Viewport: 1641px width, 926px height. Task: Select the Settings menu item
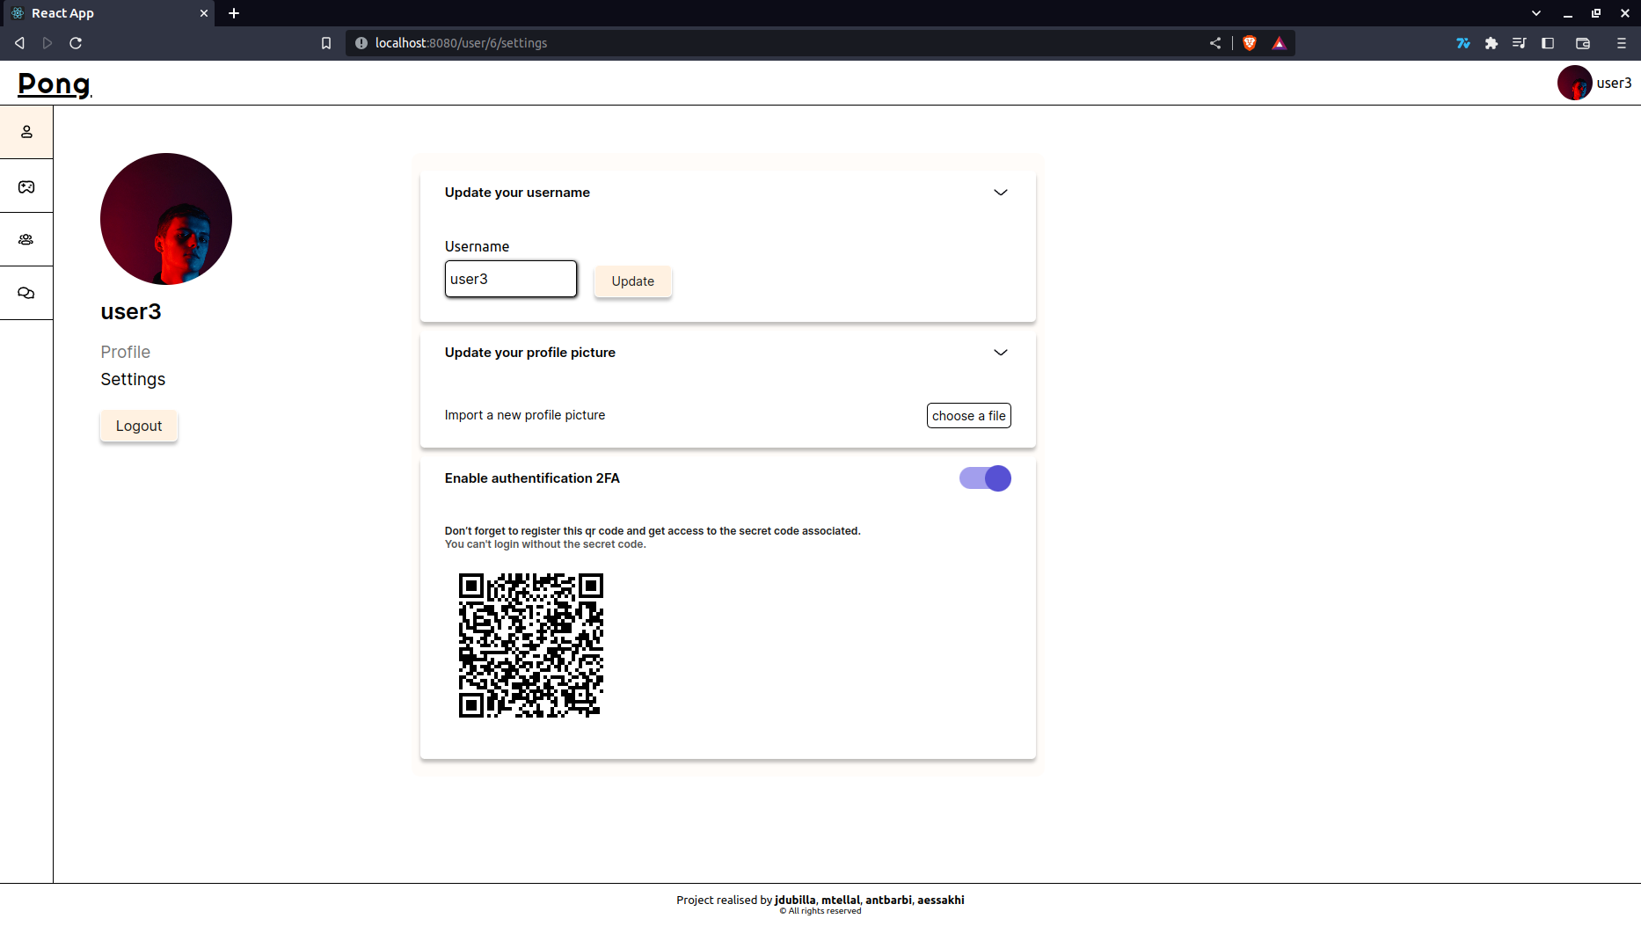[133, 379]
